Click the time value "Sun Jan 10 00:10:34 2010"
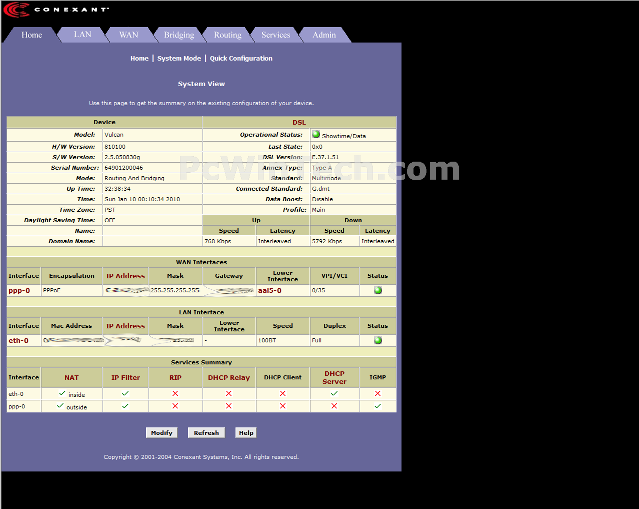Image resolution: width=639 pixels, height=509 pixels. (x=142, y=199)
